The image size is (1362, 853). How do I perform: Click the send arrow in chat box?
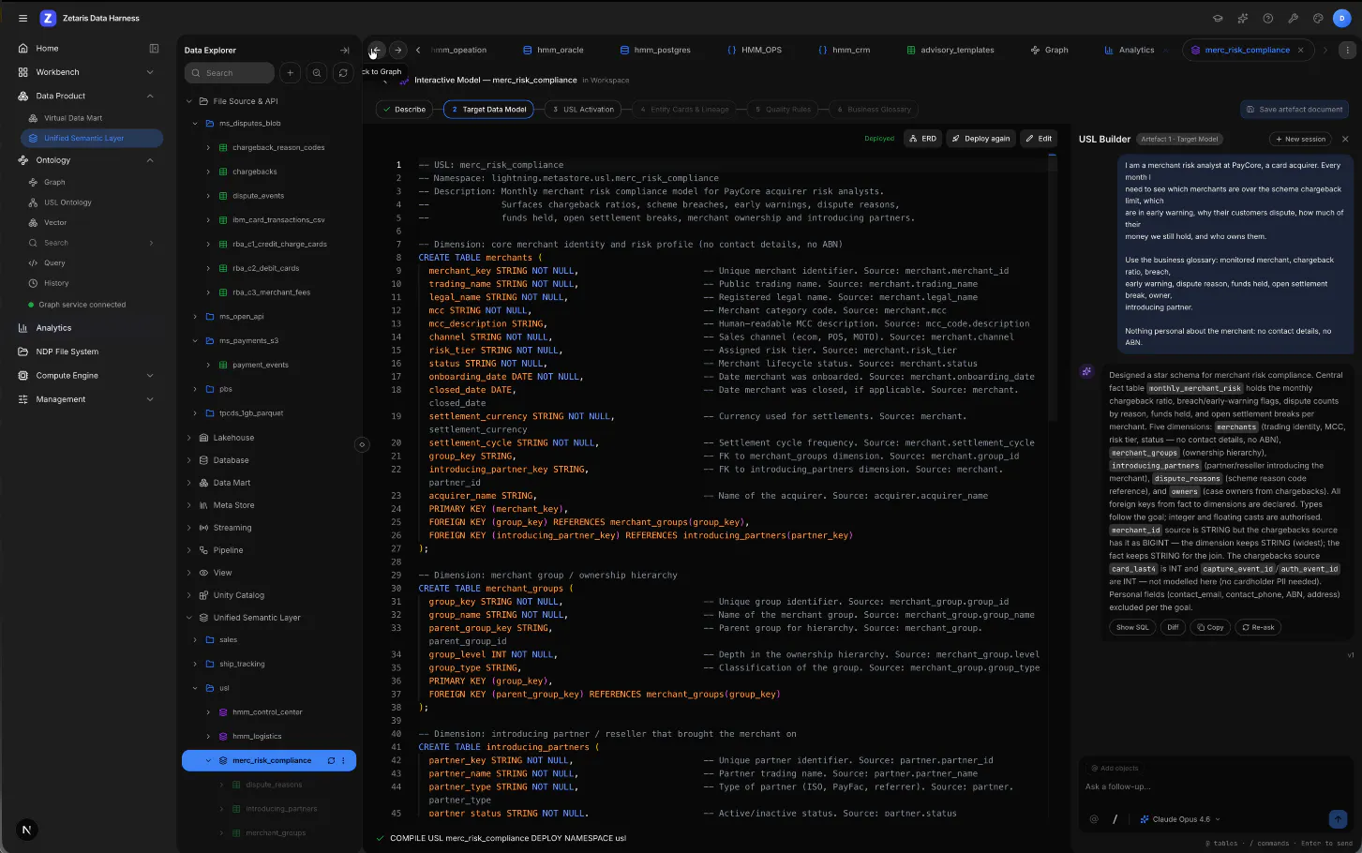(x=1338, y=818)
